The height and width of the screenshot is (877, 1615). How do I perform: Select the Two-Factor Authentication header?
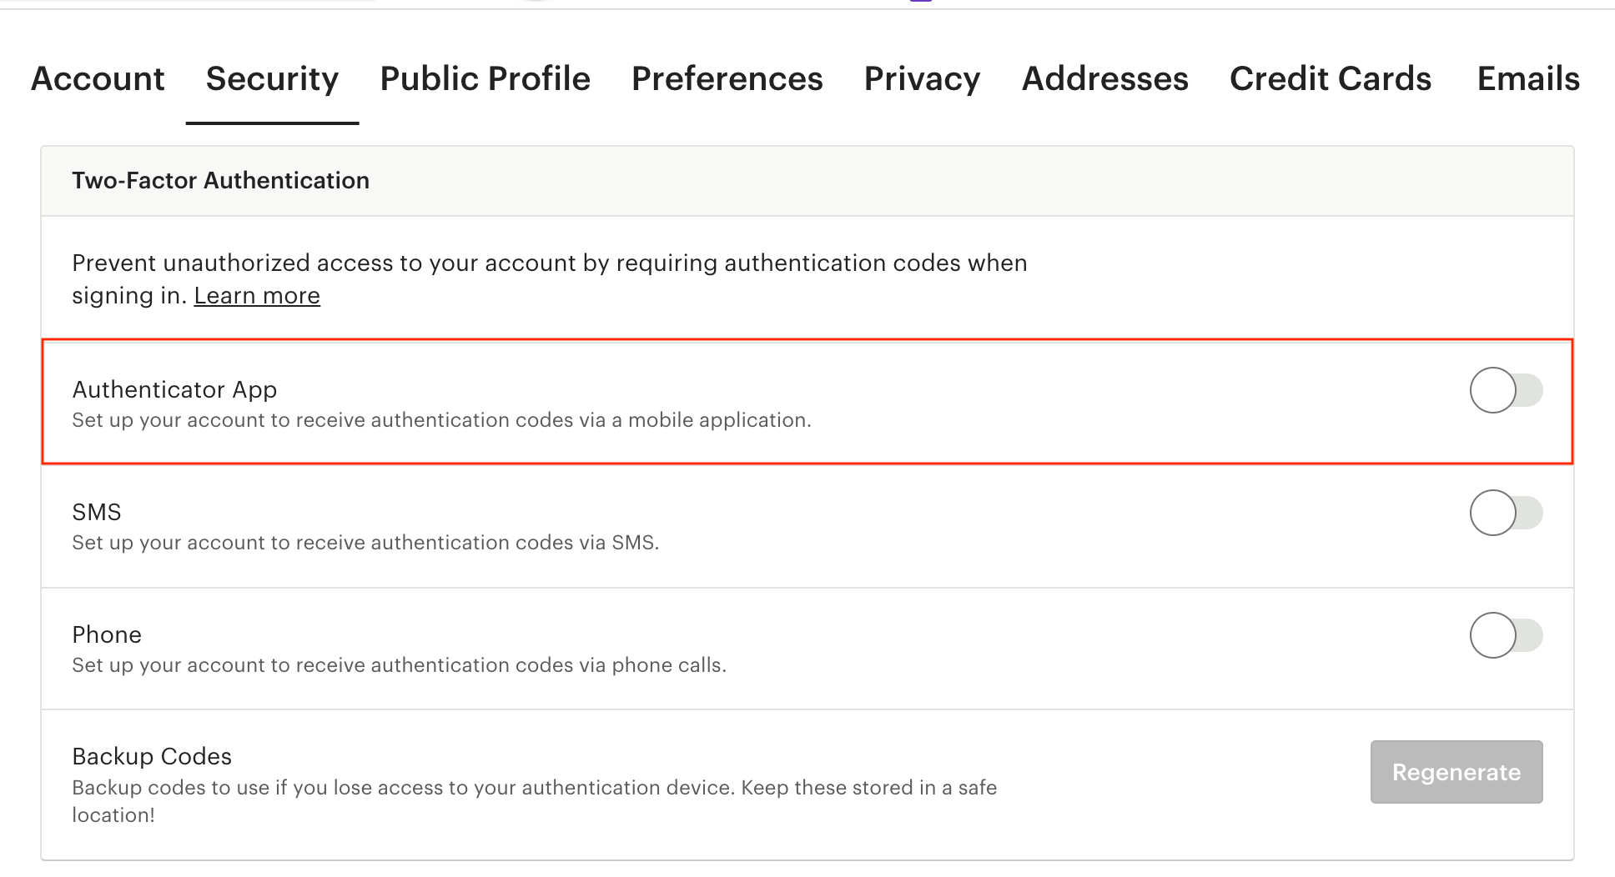coord(220,180)
